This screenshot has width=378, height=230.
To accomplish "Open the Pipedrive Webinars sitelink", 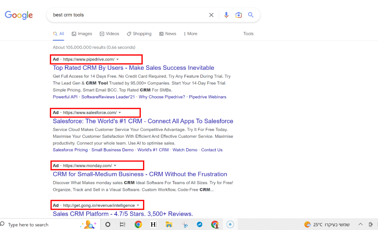I will 208,97.
